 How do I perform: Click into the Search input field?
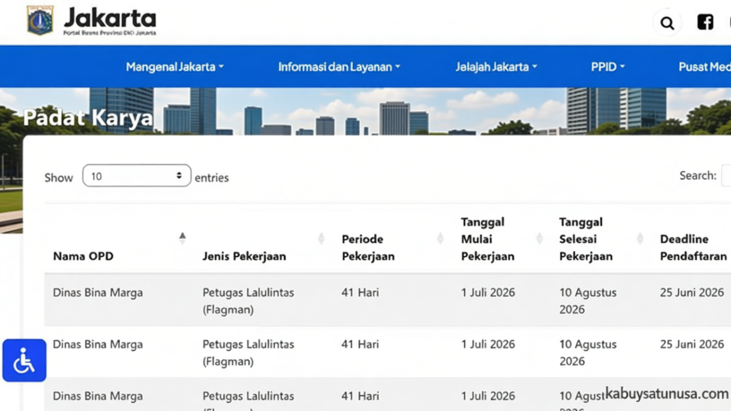click(x=726, y=176)
